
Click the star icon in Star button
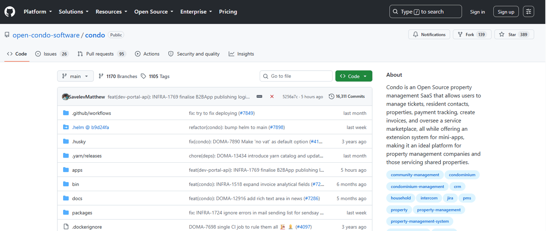(502, 34)
